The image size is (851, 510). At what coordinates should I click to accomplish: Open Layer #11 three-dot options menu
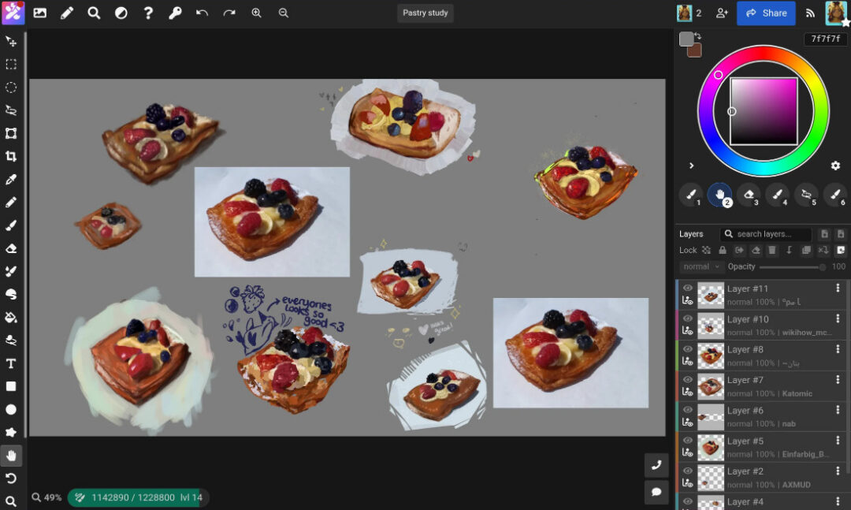click(x=838, y=289)
